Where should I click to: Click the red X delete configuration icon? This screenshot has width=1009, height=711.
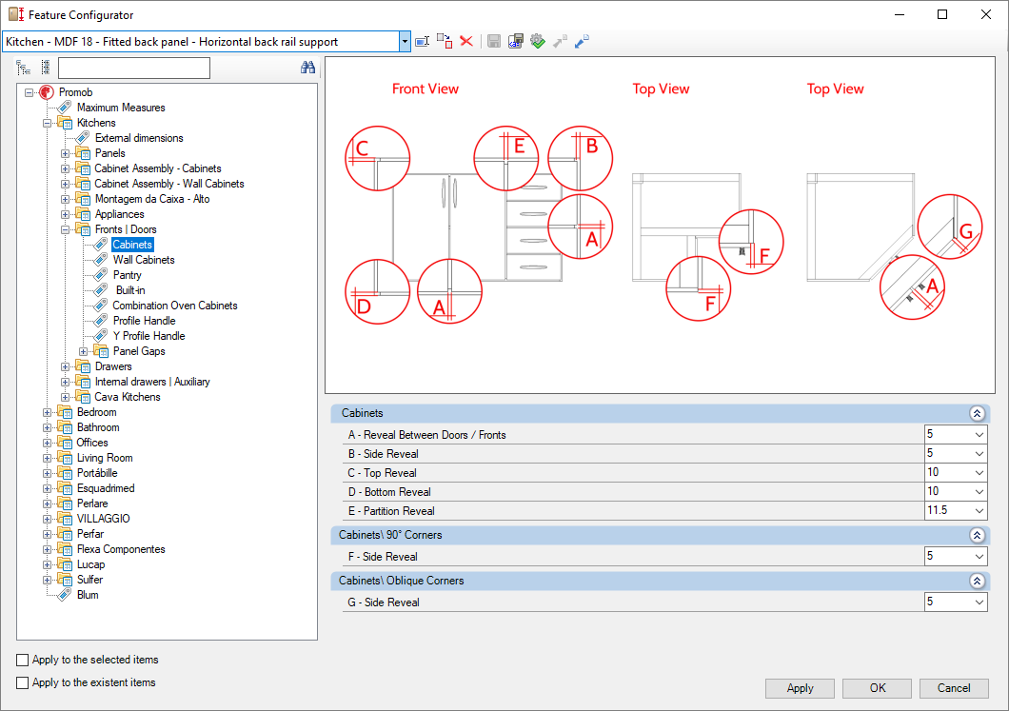click(466, 42)
